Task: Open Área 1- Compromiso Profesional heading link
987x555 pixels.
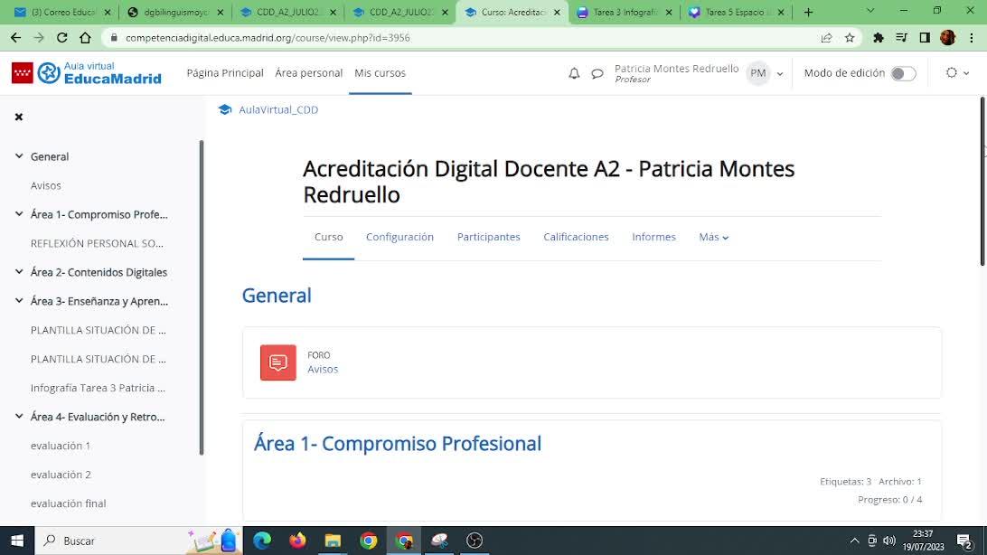Action: [398, 444]
